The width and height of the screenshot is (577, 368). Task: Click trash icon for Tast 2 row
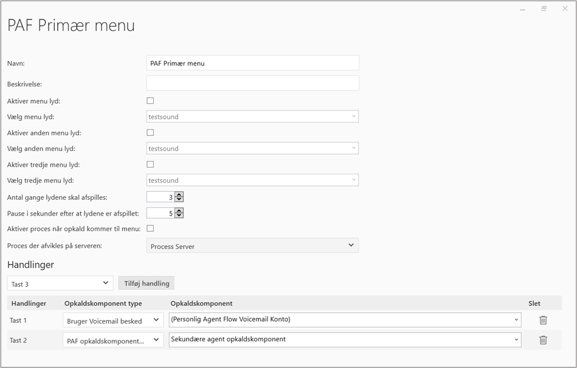(x=543, y=340)
